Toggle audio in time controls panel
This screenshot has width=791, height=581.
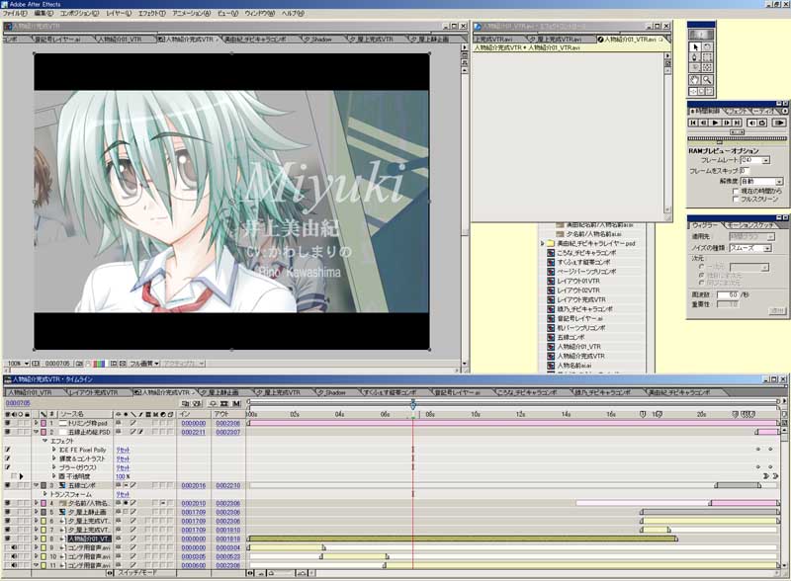click(x=751, y=123)
